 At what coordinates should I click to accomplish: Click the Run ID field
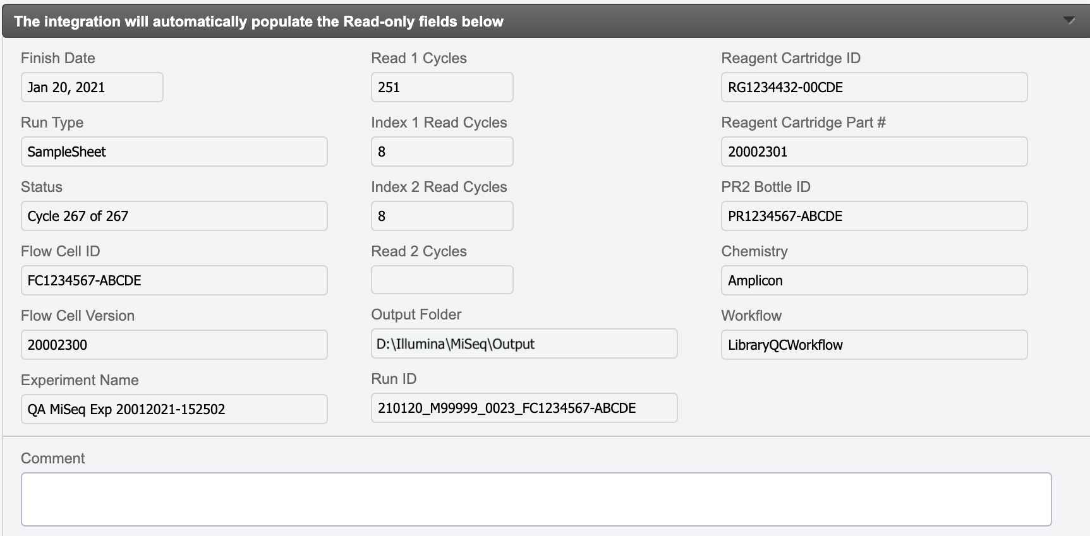tap(524, 408)
